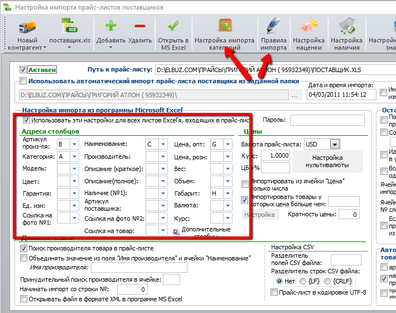Open the Ссылка на товар dropdown
Viewport: 396px width, 313px height.
coord(163,230)
